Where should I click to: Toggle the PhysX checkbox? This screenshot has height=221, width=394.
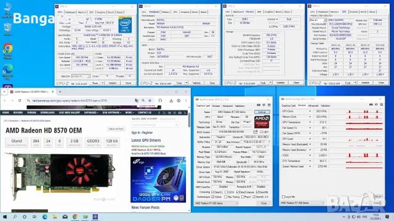243,197
